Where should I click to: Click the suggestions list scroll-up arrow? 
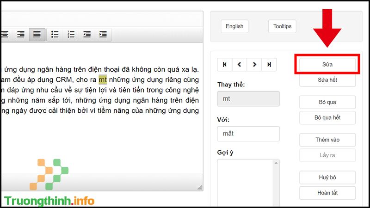coord(276,163)
